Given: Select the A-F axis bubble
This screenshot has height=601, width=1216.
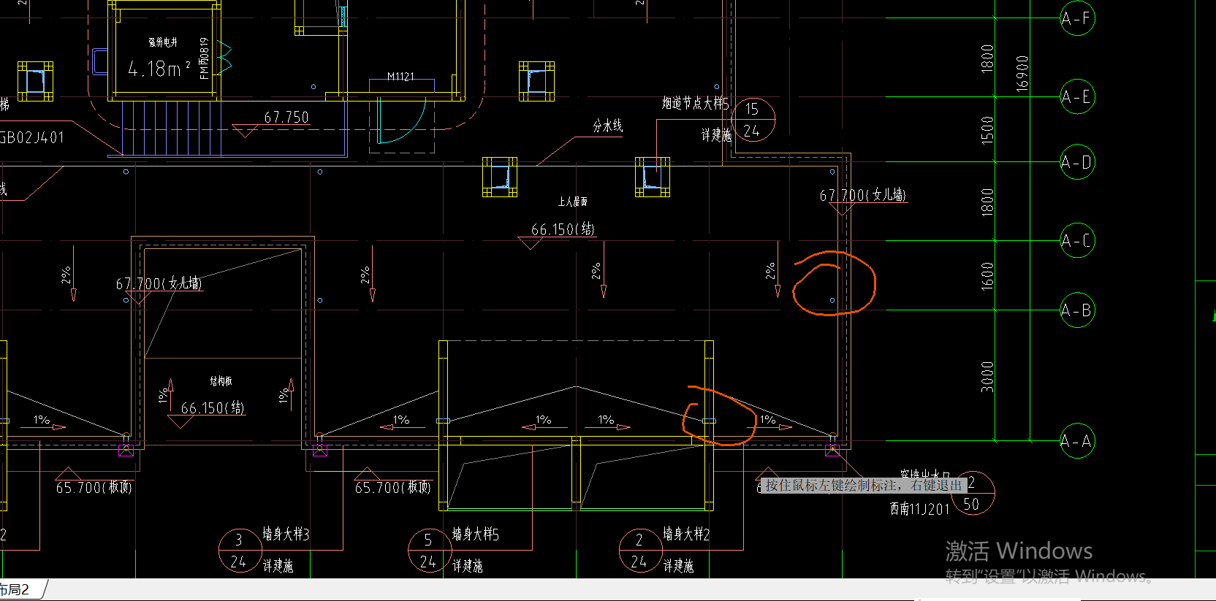Looking at the screenshot, I should coord(1077,18).
